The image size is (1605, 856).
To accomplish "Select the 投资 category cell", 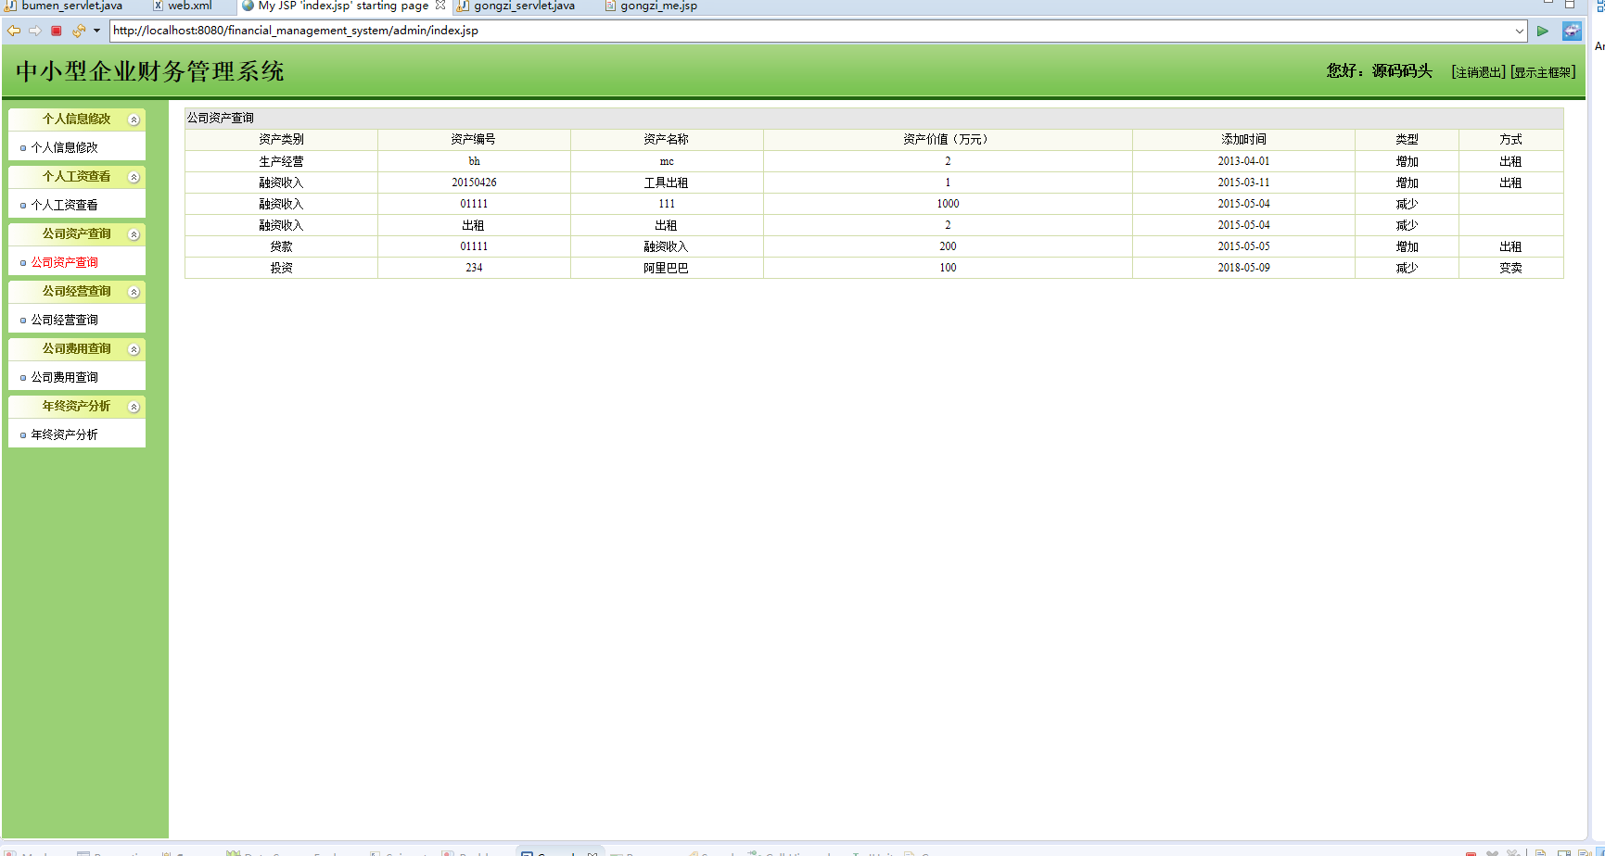I will [x=281, y=268].
